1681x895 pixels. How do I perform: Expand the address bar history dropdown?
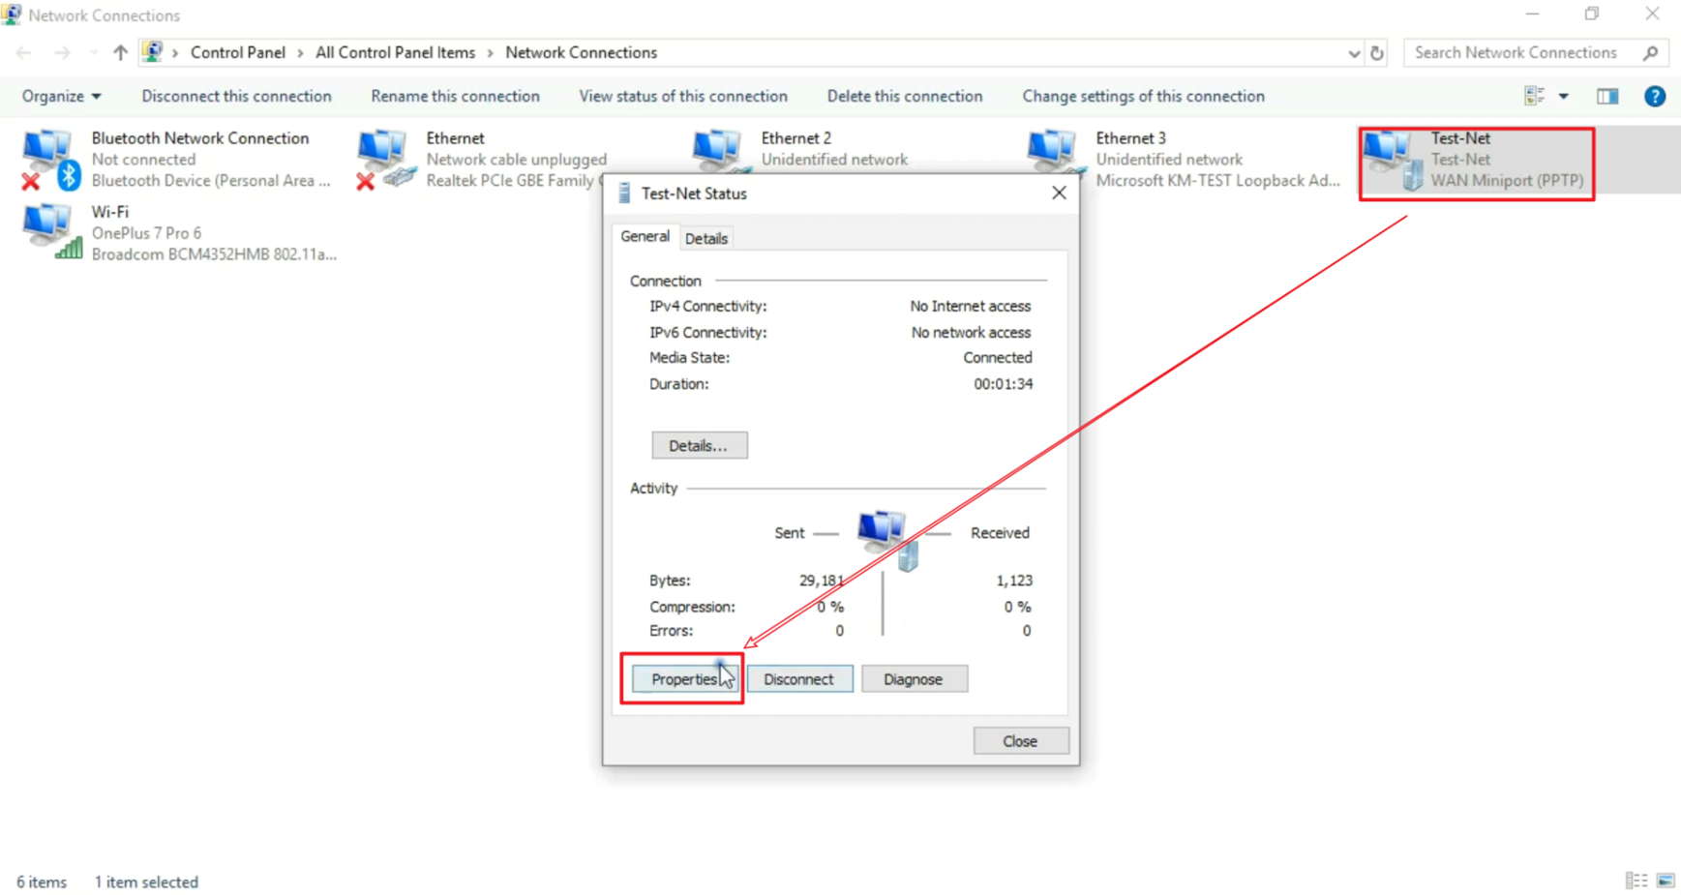coord(1354,53)
